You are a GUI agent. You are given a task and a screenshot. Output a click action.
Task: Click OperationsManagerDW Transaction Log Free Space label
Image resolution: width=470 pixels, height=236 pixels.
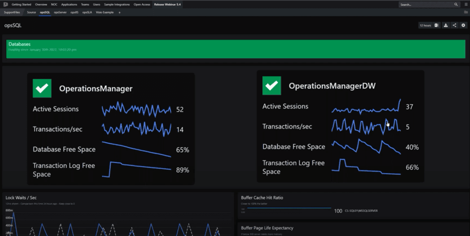tap(293, 167)
